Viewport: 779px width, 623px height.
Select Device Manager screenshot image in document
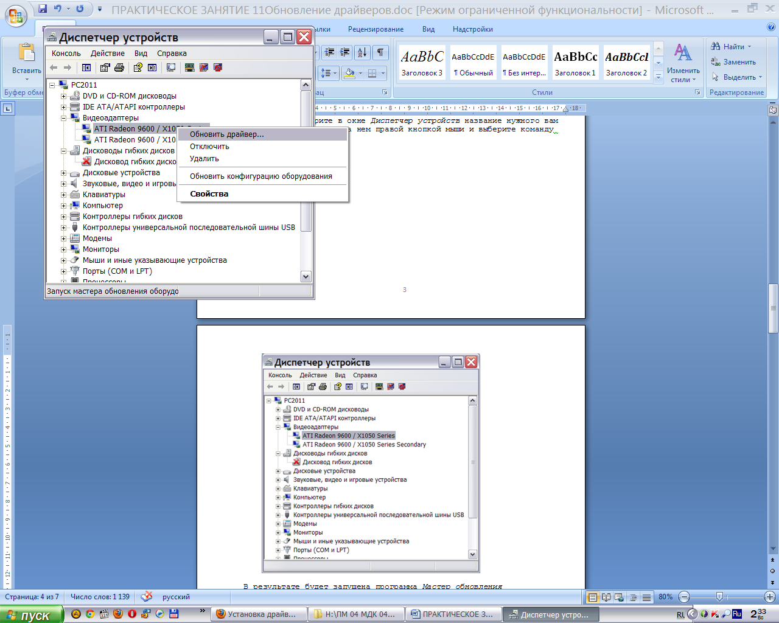click(371, 463)
